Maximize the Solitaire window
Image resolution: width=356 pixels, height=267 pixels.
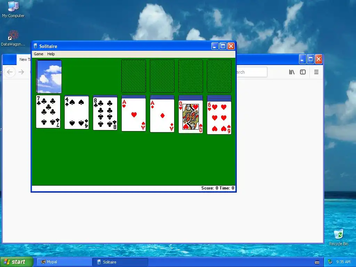coord(223,46)
